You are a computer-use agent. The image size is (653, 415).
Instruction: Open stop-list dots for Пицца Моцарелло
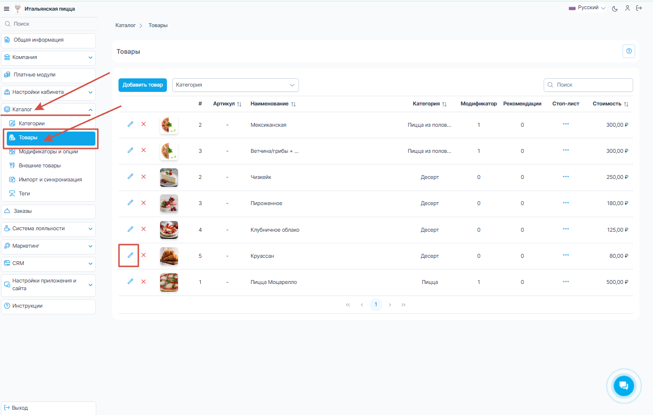566,281
